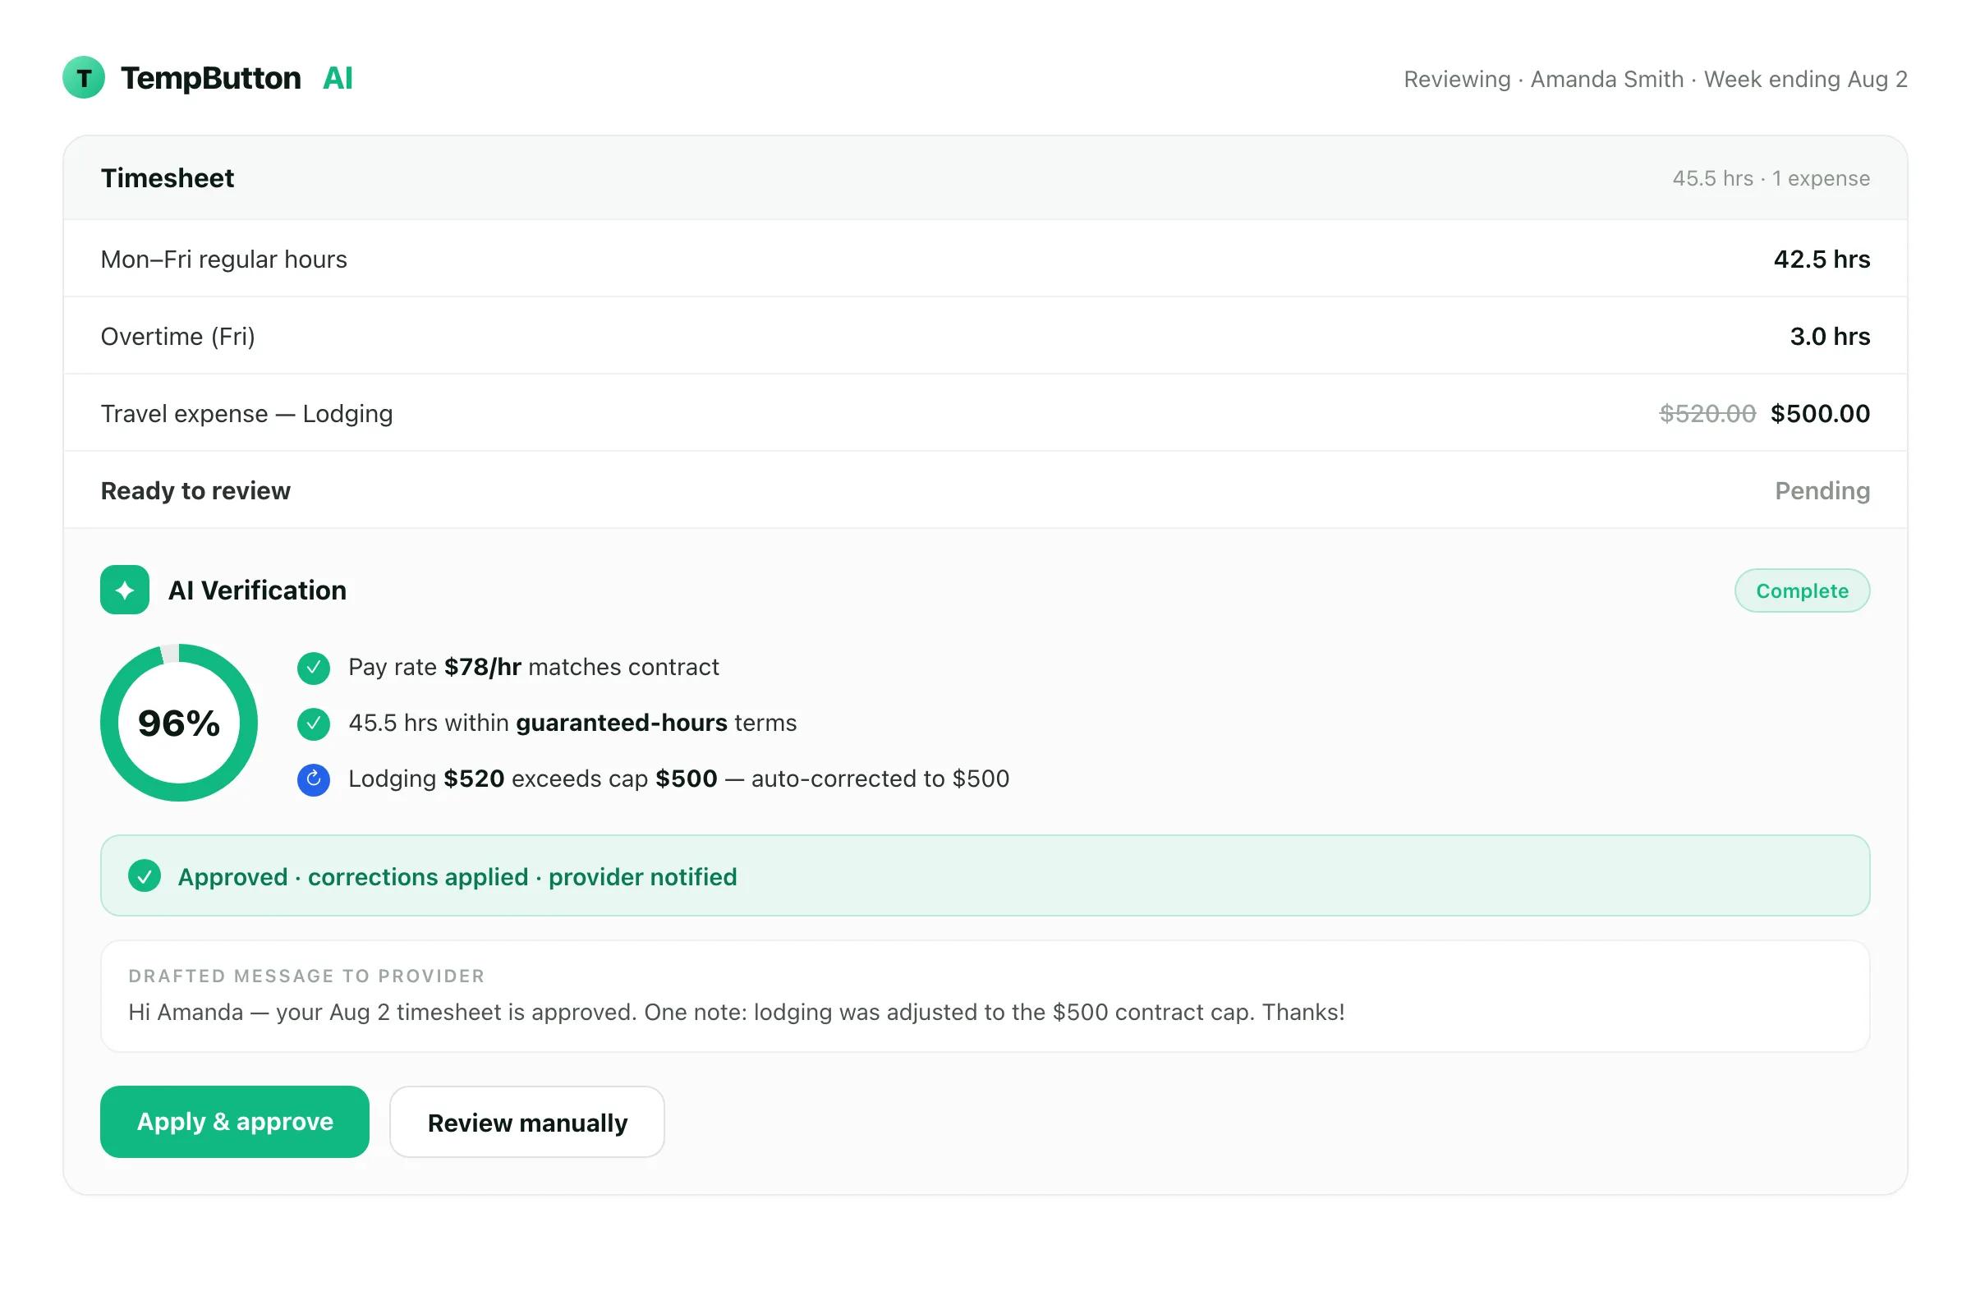Click the 3.0 hrs overtime value

(x=1831, y=337)
